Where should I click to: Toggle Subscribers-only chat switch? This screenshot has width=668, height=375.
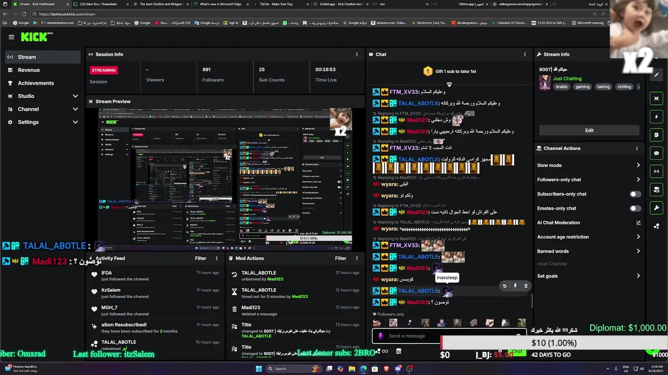click(x=635, y=194)
